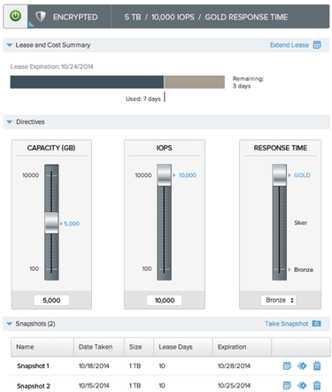Extend lease for Snapshot 1 via calendar icon
This screenshot has width=332, height=392.
coord(287,366)
